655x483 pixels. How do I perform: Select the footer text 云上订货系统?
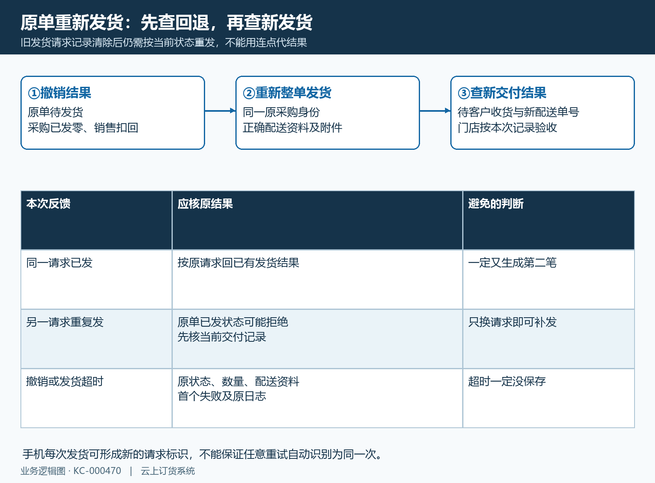pos(168,471)
